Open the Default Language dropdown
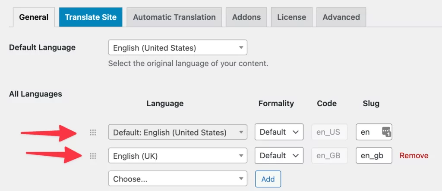The image size is (442, 191). click(177, 47)
